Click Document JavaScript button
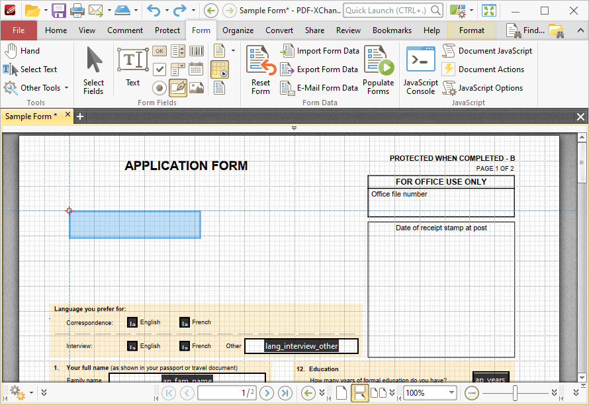This screenshot has width=589, height=405. pos(487,51)
